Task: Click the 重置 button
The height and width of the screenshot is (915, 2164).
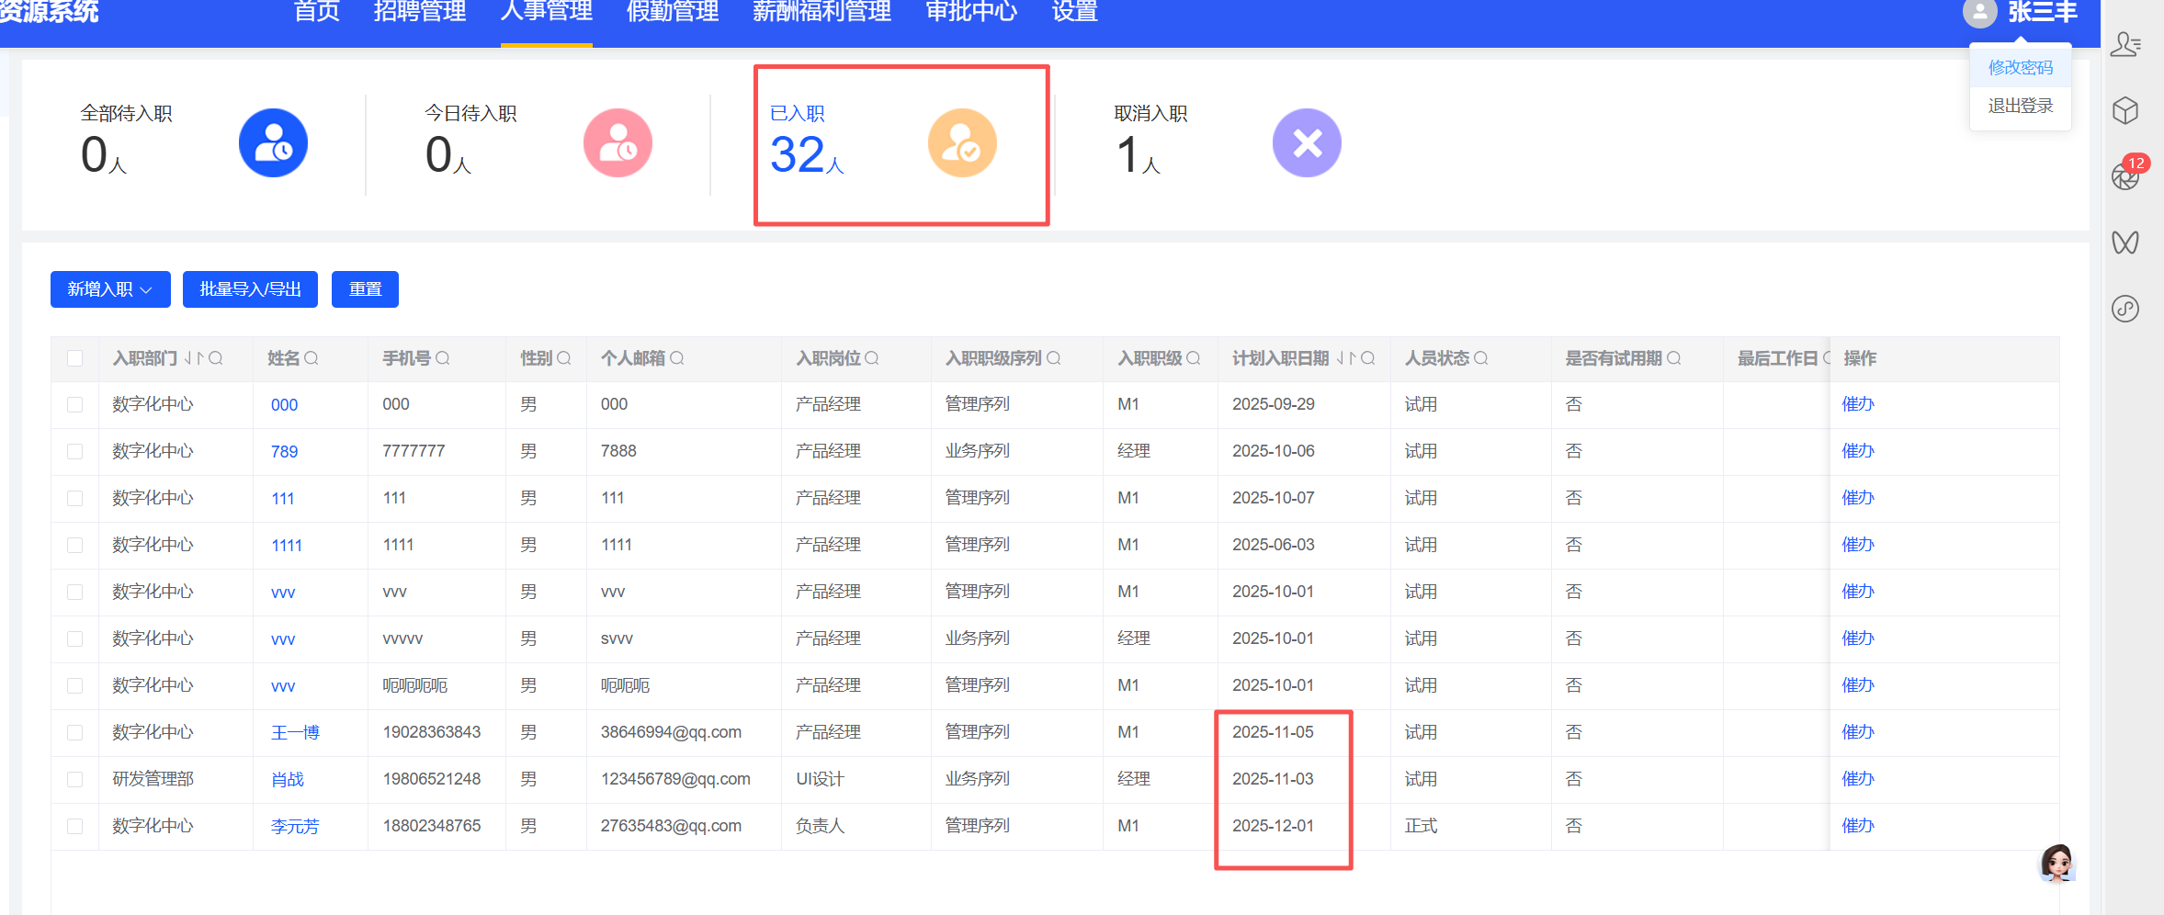Action: (x=365, y=289)
